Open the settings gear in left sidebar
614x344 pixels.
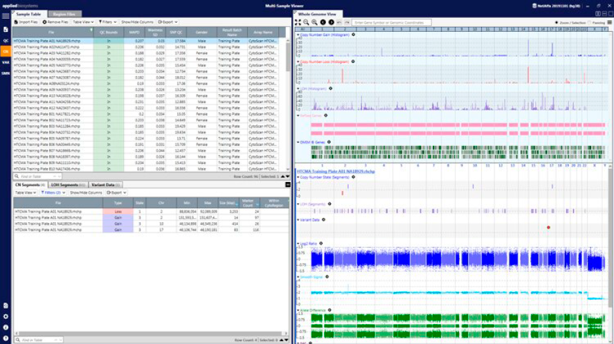coord(6,316)
